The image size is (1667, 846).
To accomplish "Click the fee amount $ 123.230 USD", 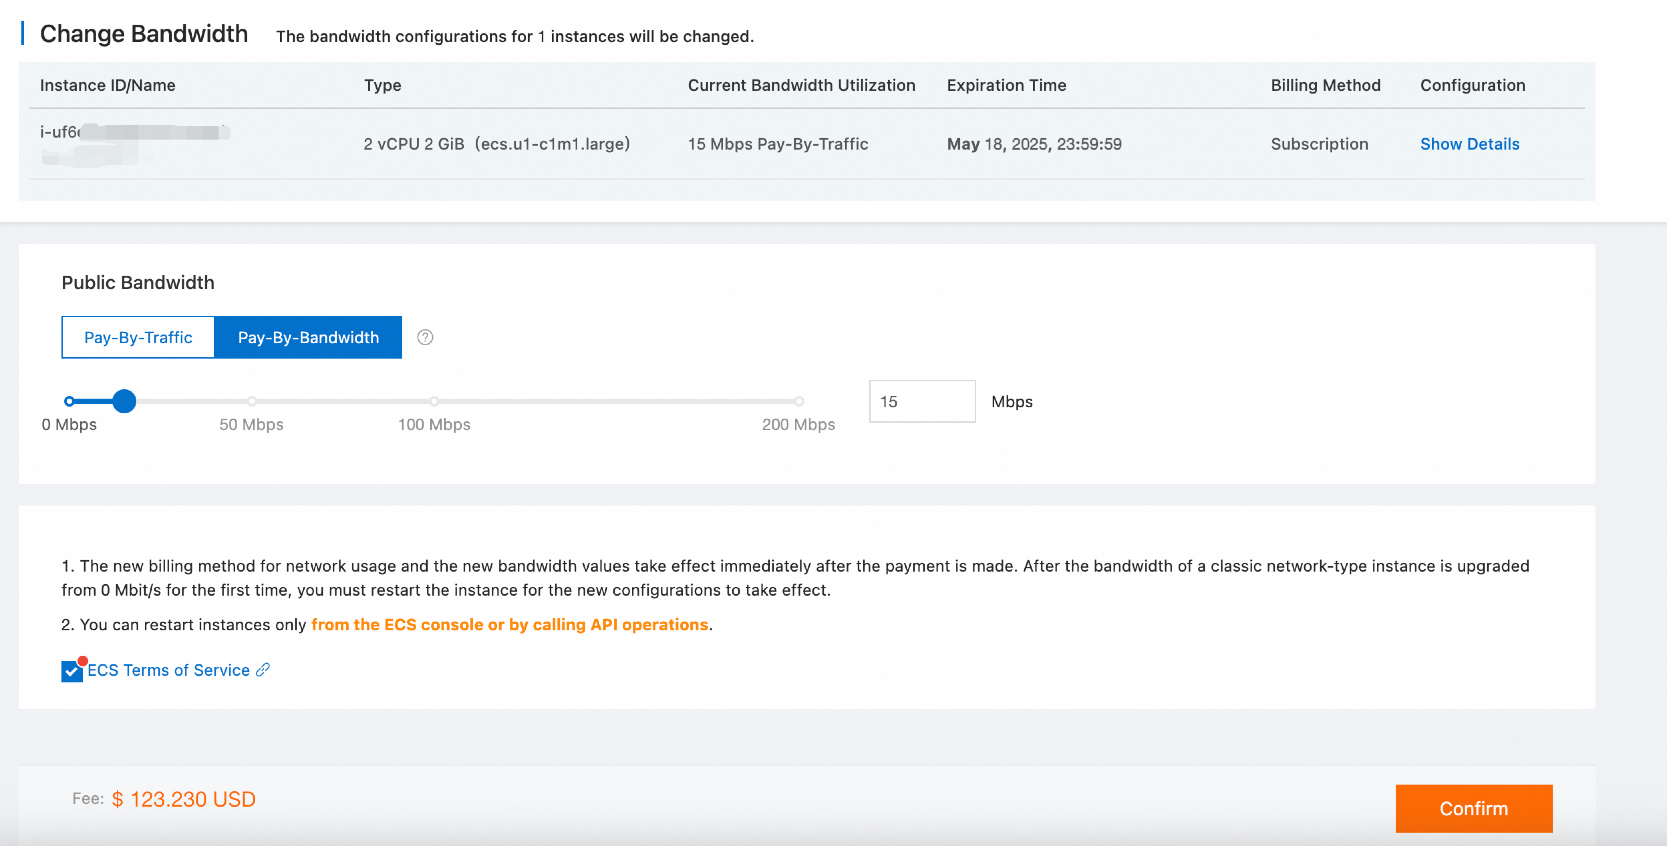I will (184, 800).
